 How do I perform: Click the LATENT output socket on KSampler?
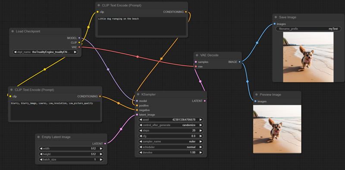(205, 101)
